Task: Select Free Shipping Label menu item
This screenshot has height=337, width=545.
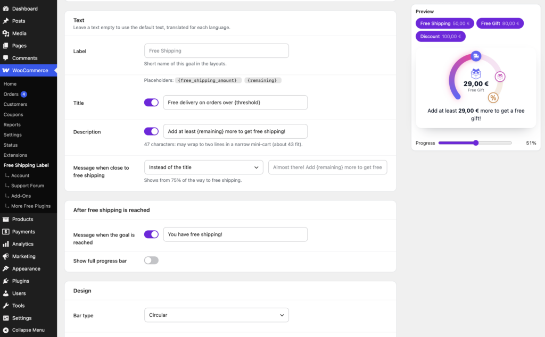Action: click(26, 165)
